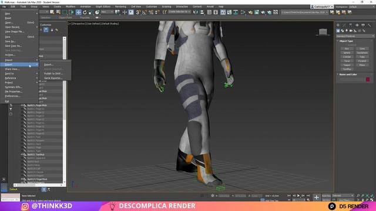Toggle the Spinner Snap button
Image resolution: width=376 pixels, height=211 pixels.
coord(157,12)
